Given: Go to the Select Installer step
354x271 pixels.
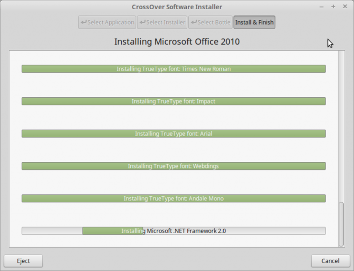Looking at the screenshot, I should (162, 22).
